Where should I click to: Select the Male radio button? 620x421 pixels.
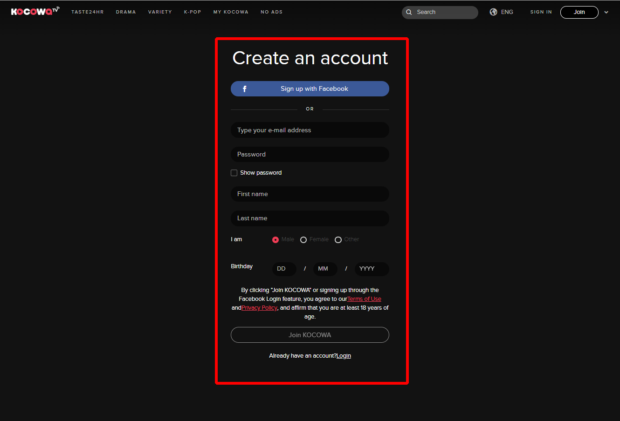tap(276, 239)
